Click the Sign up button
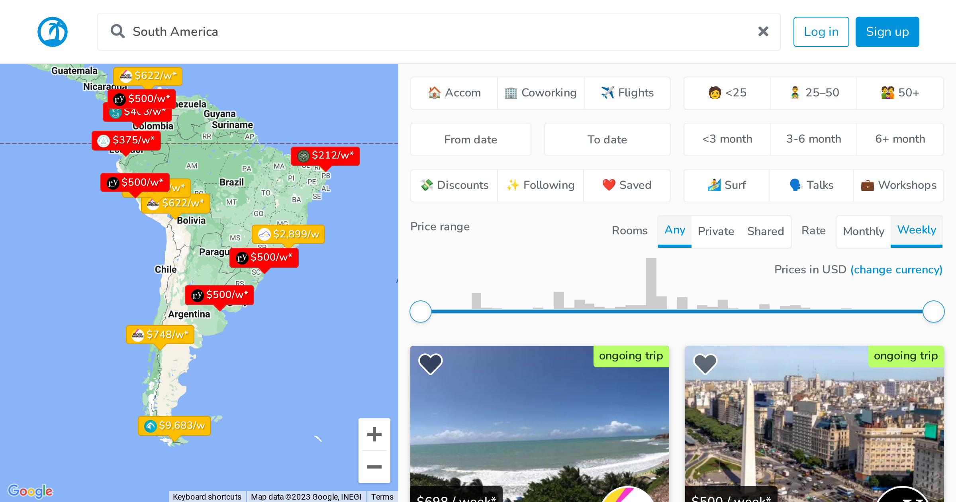Image resolution: width=956 pixels, height=502 pixels. point(887,32)
